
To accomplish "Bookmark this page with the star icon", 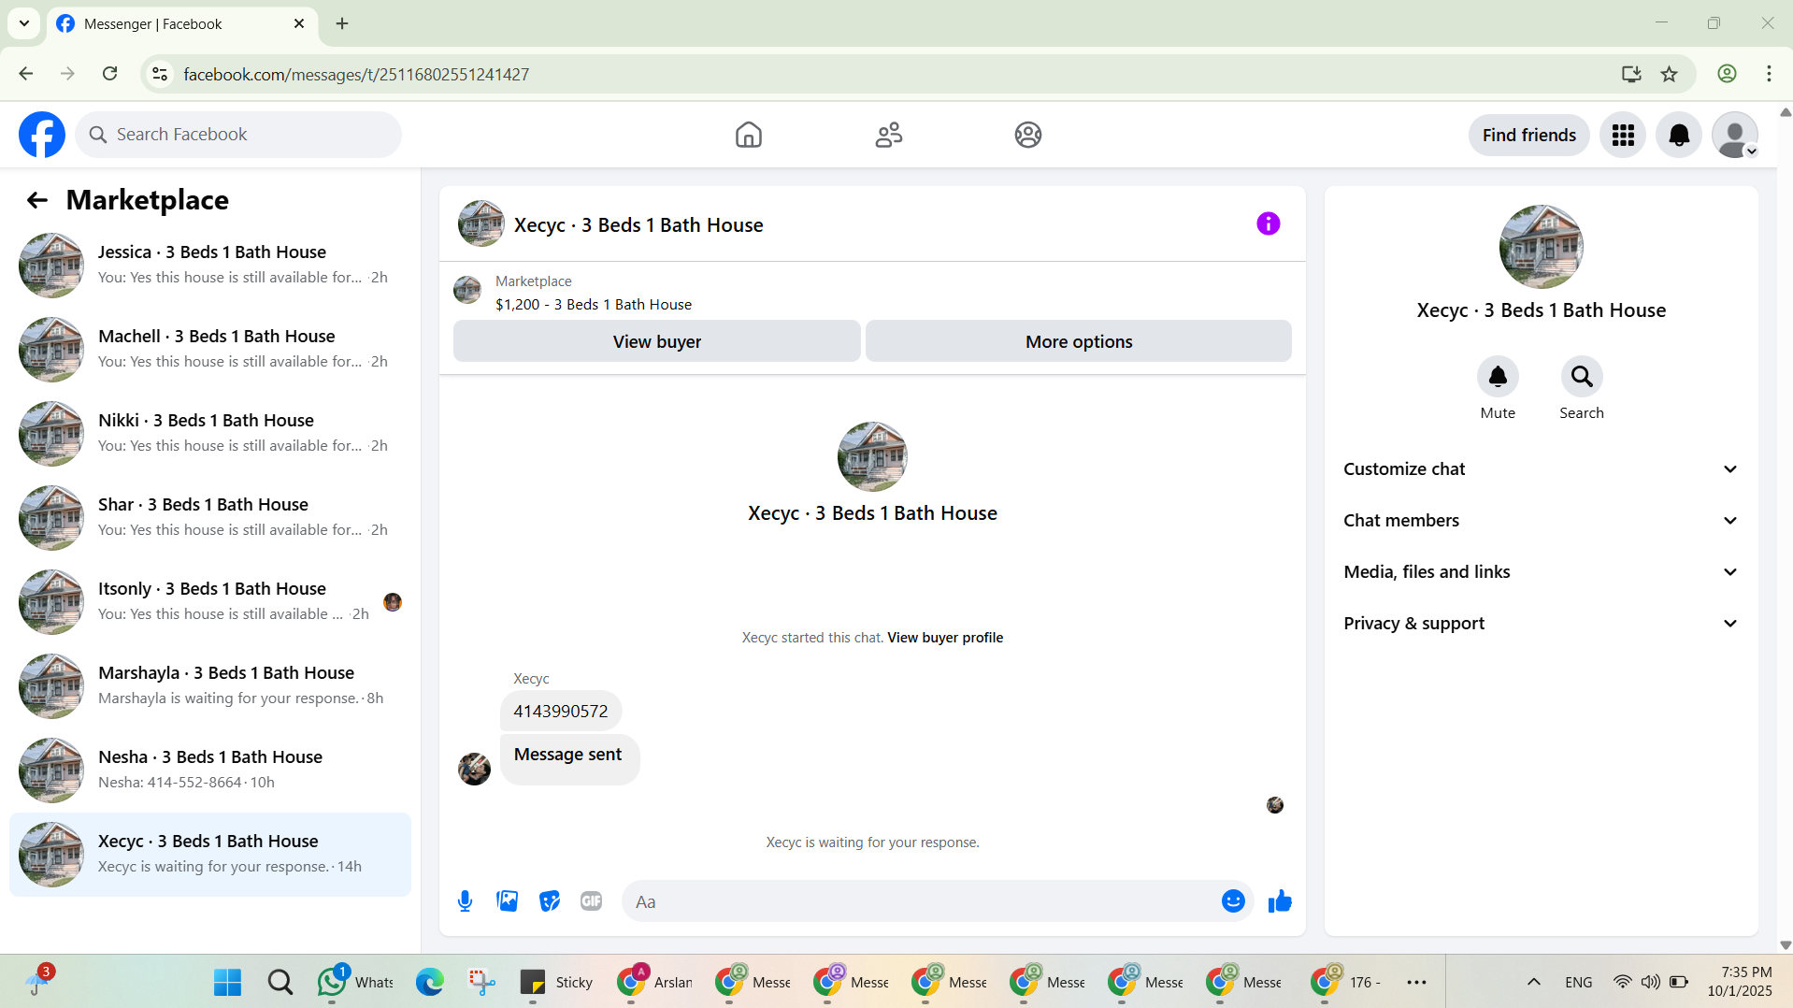I will pyautogui.click(x=1670, y=74).
